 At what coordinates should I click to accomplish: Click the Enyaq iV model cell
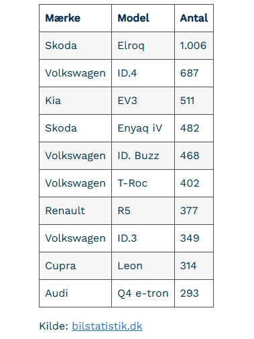[143, 128]
